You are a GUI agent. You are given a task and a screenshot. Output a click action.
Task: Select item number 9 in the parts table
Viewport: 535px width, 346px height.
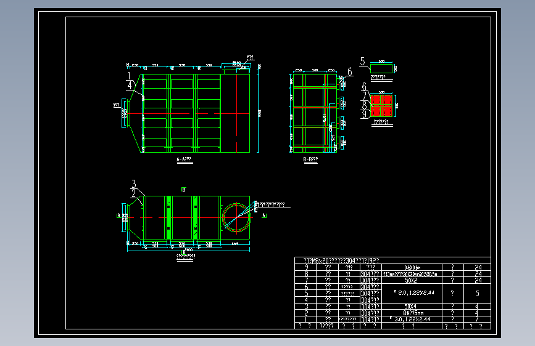click(306, 267)
